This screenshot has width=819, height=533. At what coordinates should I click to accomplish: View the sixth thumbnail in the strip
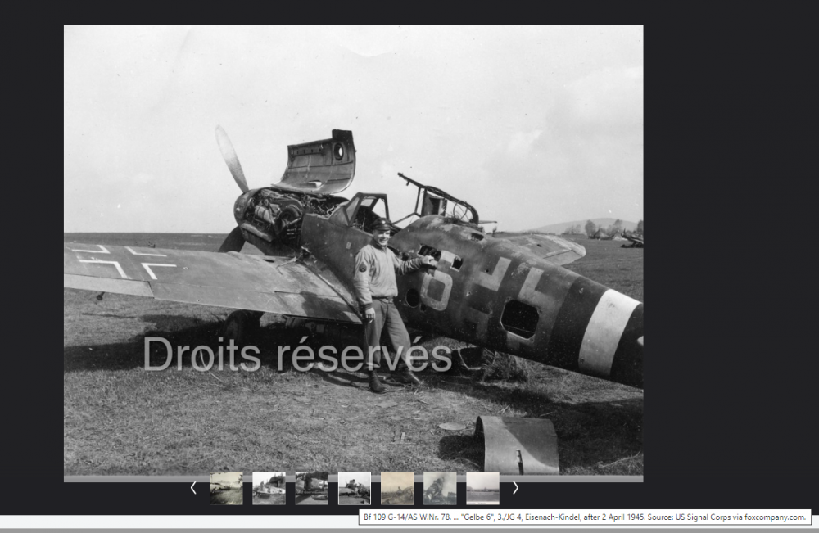tap(440, 488)
